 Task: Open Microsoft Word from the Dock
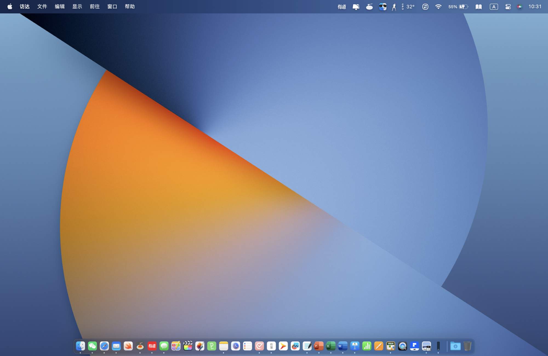tap(343, 346)
